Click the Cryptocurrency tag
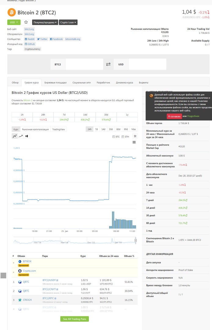The height and width of the screenshot is (330, 212). pyautogui.click(x=32, y=49)
